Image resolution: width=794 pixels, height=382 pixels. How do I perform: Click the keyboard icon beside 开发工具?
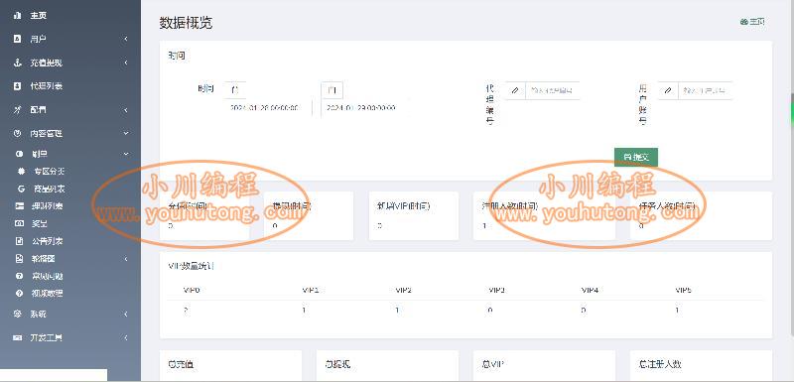click(x=18, y=337)
